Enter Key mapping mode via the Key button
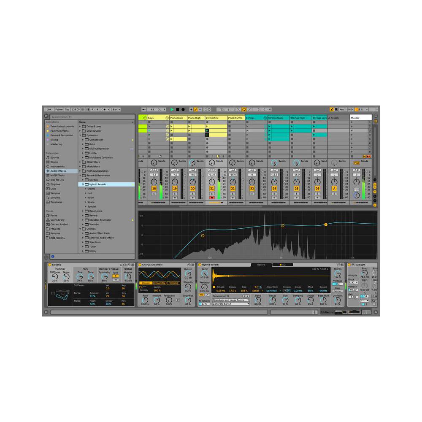The image size is (422, 422). [x=341, y=109]
